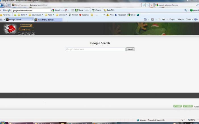This screenshot has height=124, width=199.
Task: Click the magnifier icon in browser search box
Action: (198, 5)
